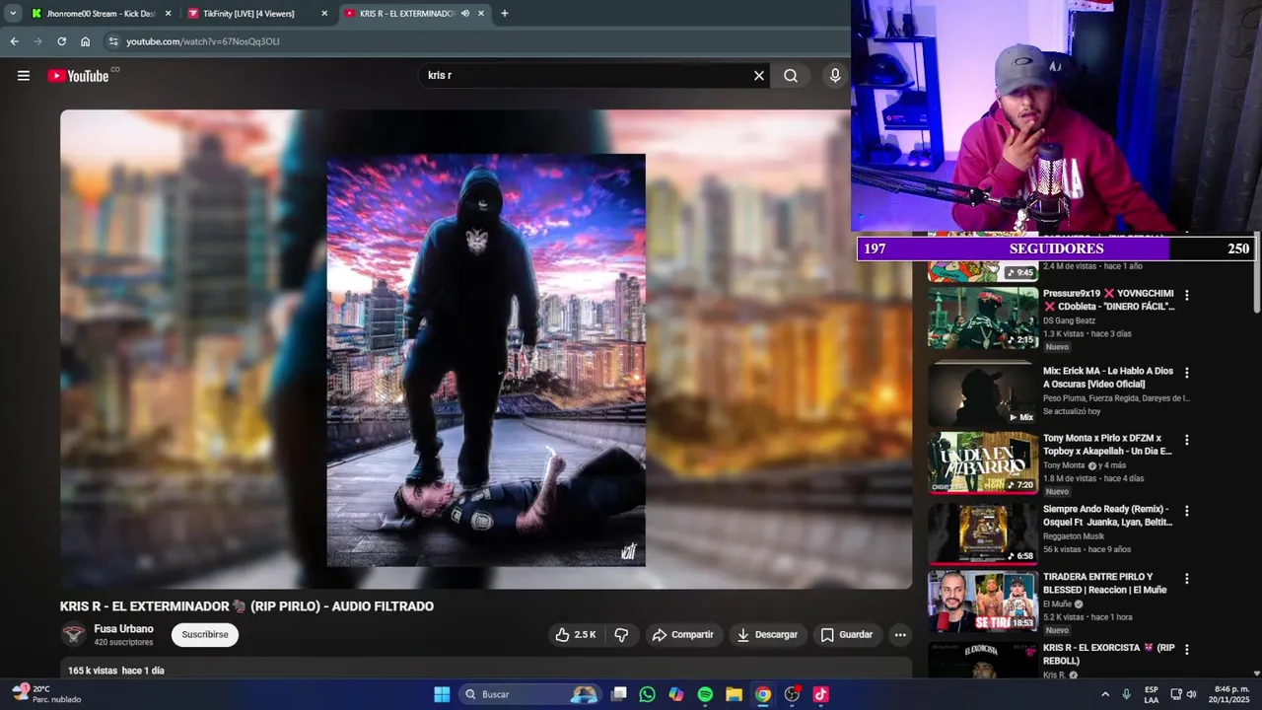The image size is (1262, 710).
Task: Click the browser home icon
Action: pos(86,41)
